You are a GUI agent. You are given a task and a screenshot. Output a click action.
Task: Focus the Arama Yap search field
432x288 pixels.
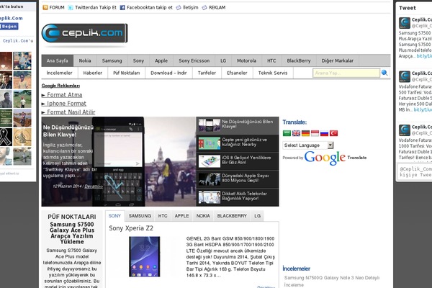point(346,73)
